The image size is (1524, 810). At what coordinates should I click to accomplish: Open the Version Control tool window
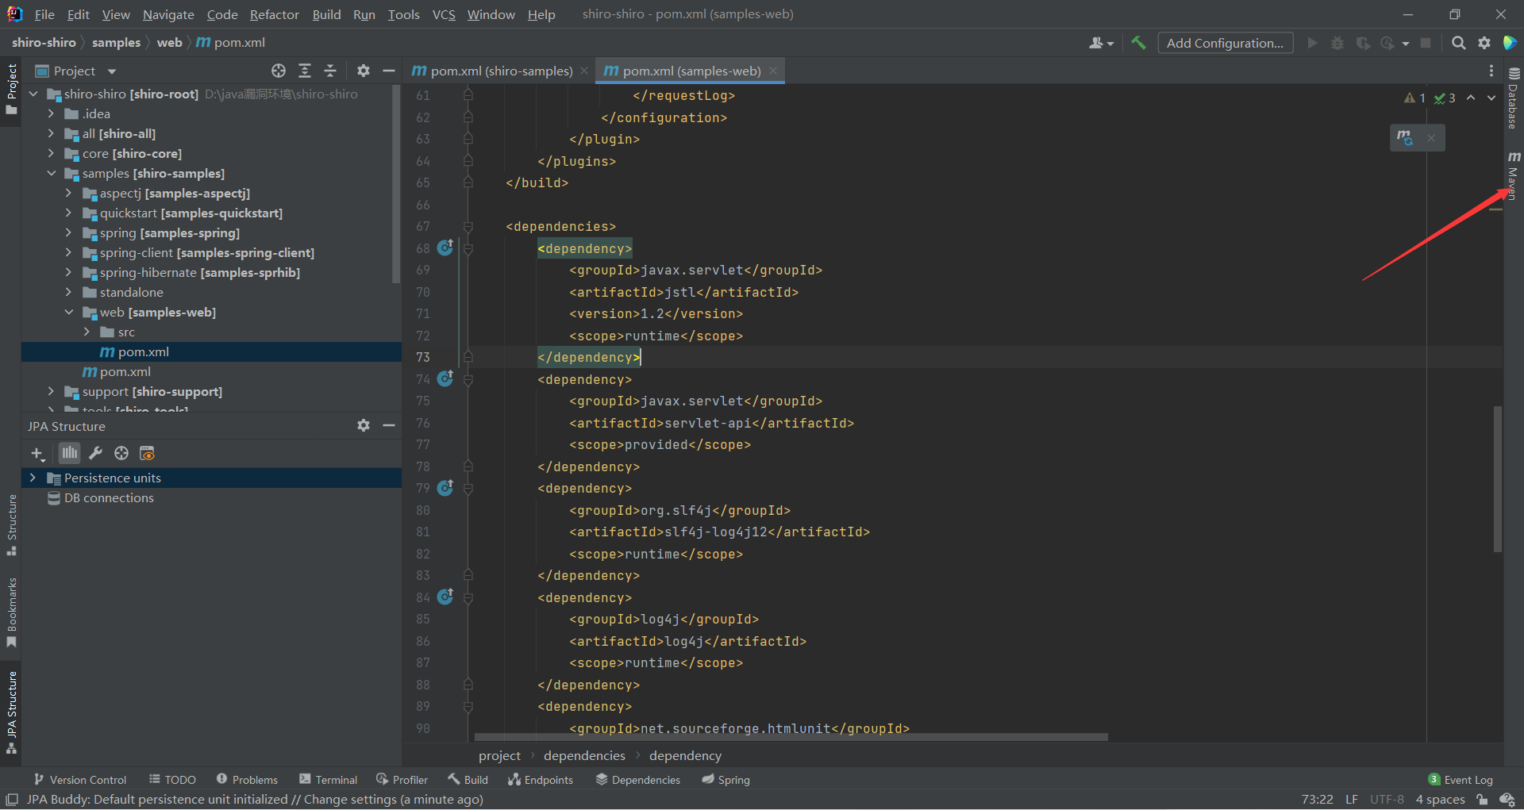coord(80,780)
